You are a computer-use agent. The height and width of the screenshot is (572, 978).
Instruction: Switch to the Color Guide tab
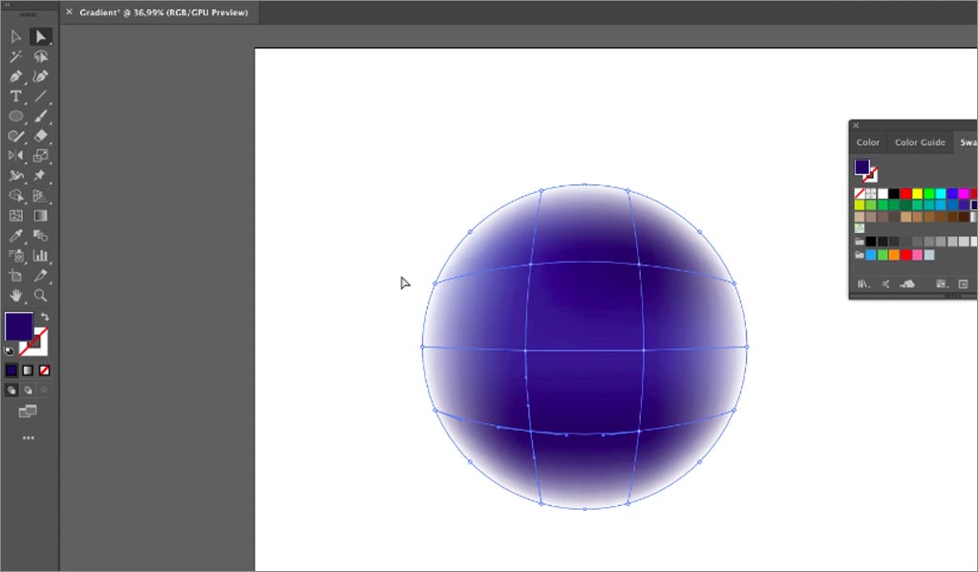(919, 141)
